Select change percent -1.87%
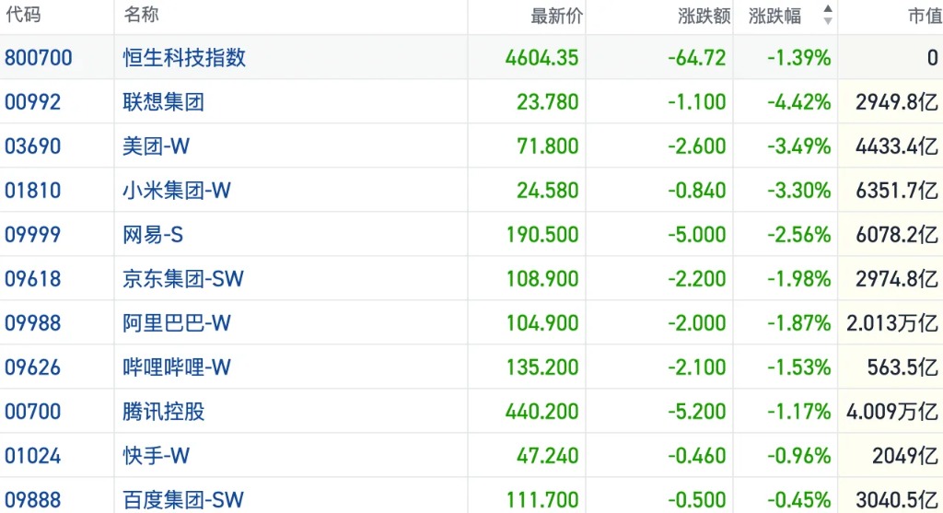This screenshot has width=943, height=513. point(799,323)
